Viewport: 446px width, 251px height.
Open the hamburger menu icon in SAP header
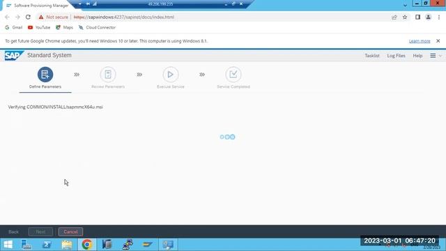click(x=433, y=56)
